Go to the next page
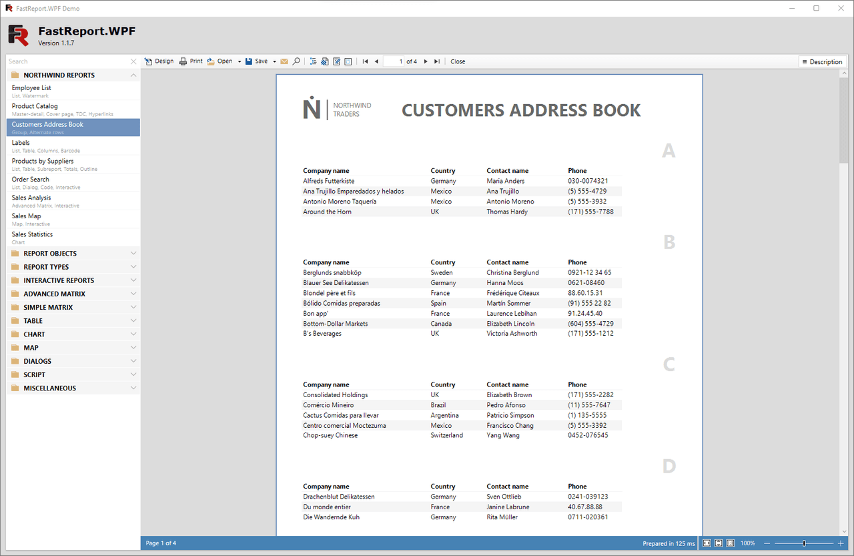Viewport: 854px width, 556px height. point(426,61)
